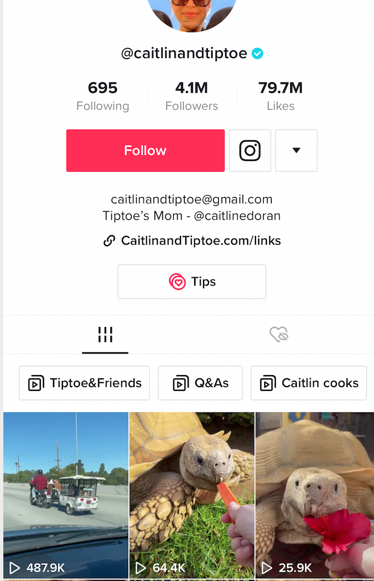Switch to the private liked videos tab
This screenshot has height=581, width=374.
(279, 335)
